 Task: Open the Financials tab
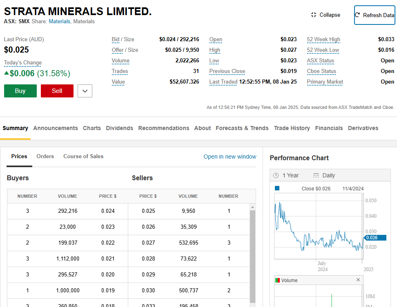pos(329,128)
